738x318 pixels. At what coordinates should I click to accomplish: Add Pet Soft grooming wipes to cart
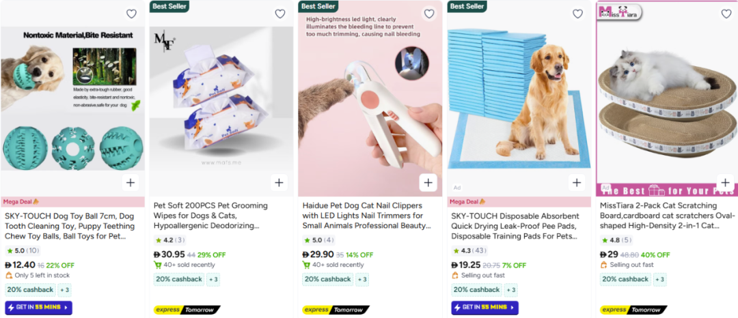click(279, 182)
